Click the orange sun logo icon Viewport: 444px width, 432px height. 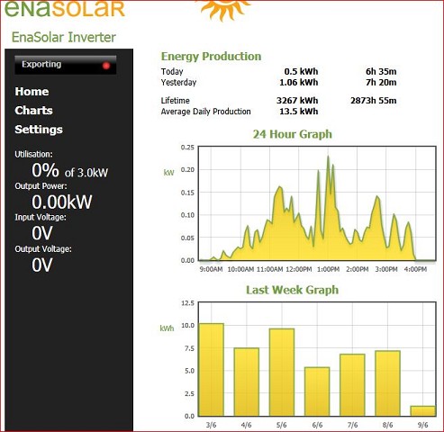point(224,9)
